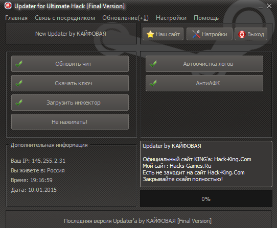Viewport: 277px width, 228px height.
Task: Click the 0% progress bar
Action: 206,198
